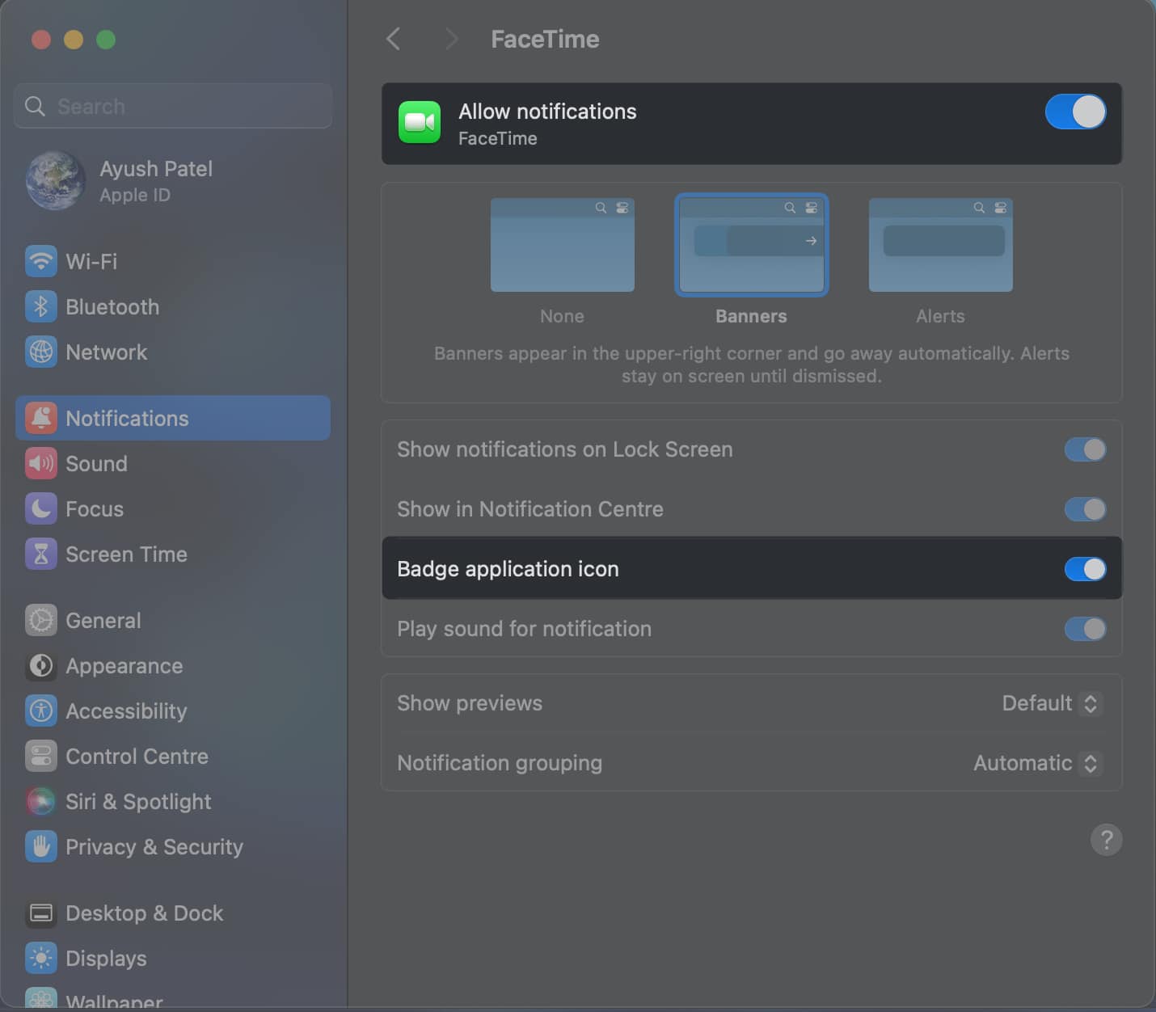Open Ayush Patel Apple ID settings
1156x1012 pixels.
pyautogui.click(x=173, y=180)
